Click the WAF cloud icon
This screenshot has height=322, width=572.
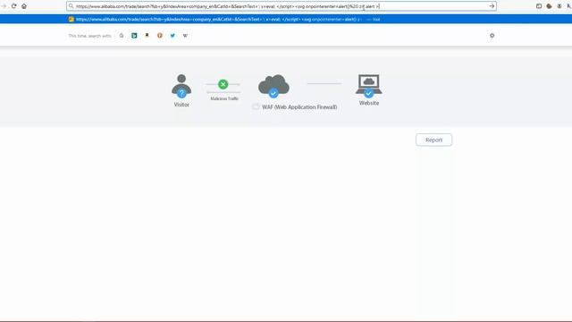pyautogui.click(x=273, y=86)
